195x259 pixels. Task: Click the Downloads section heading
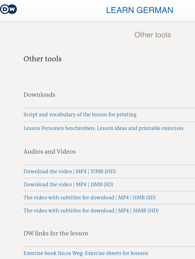[40, 95]
